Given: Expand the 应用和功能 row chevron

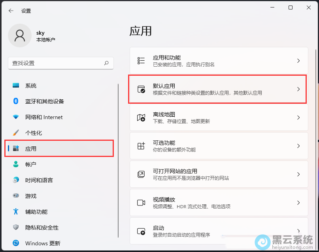Looking at the screenshot, I should (x=298, y=60).
